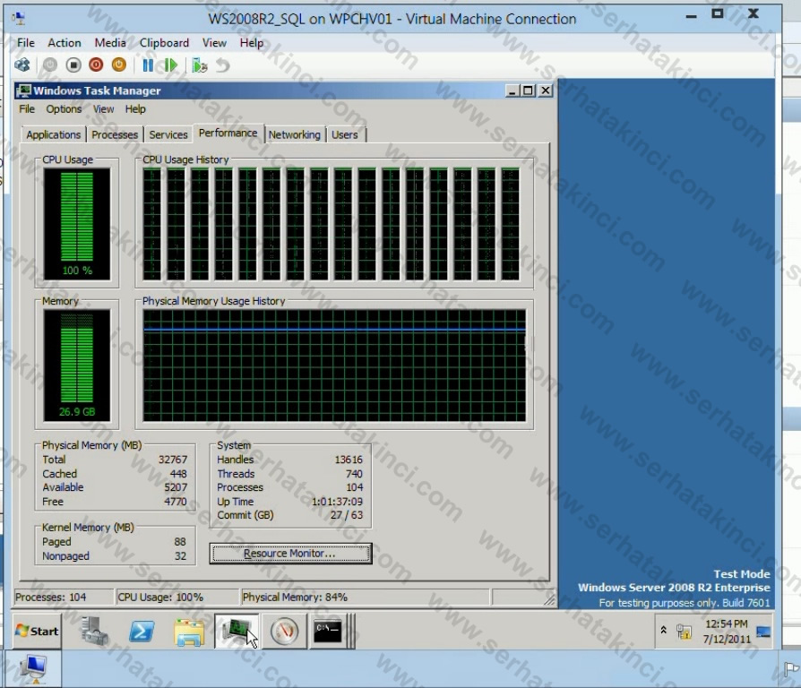Turn off the virtual machine via toolbar
801x688 pixels.
point(73,64)
